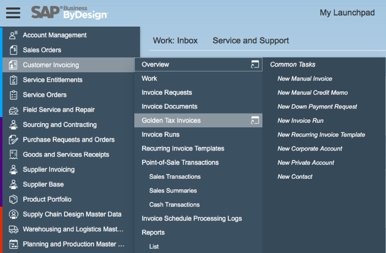Create a New Recurring Invoice Template
Image resolution: width=386 pixels, height=253 pixels.
pyautogui.click(x=321, y=135)
